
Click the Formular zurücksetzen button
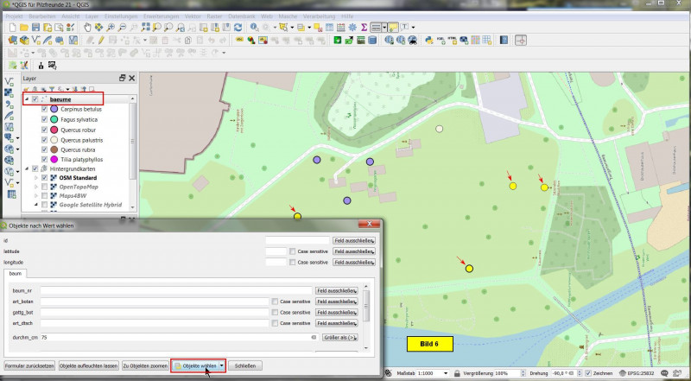(x=29, y=365)
